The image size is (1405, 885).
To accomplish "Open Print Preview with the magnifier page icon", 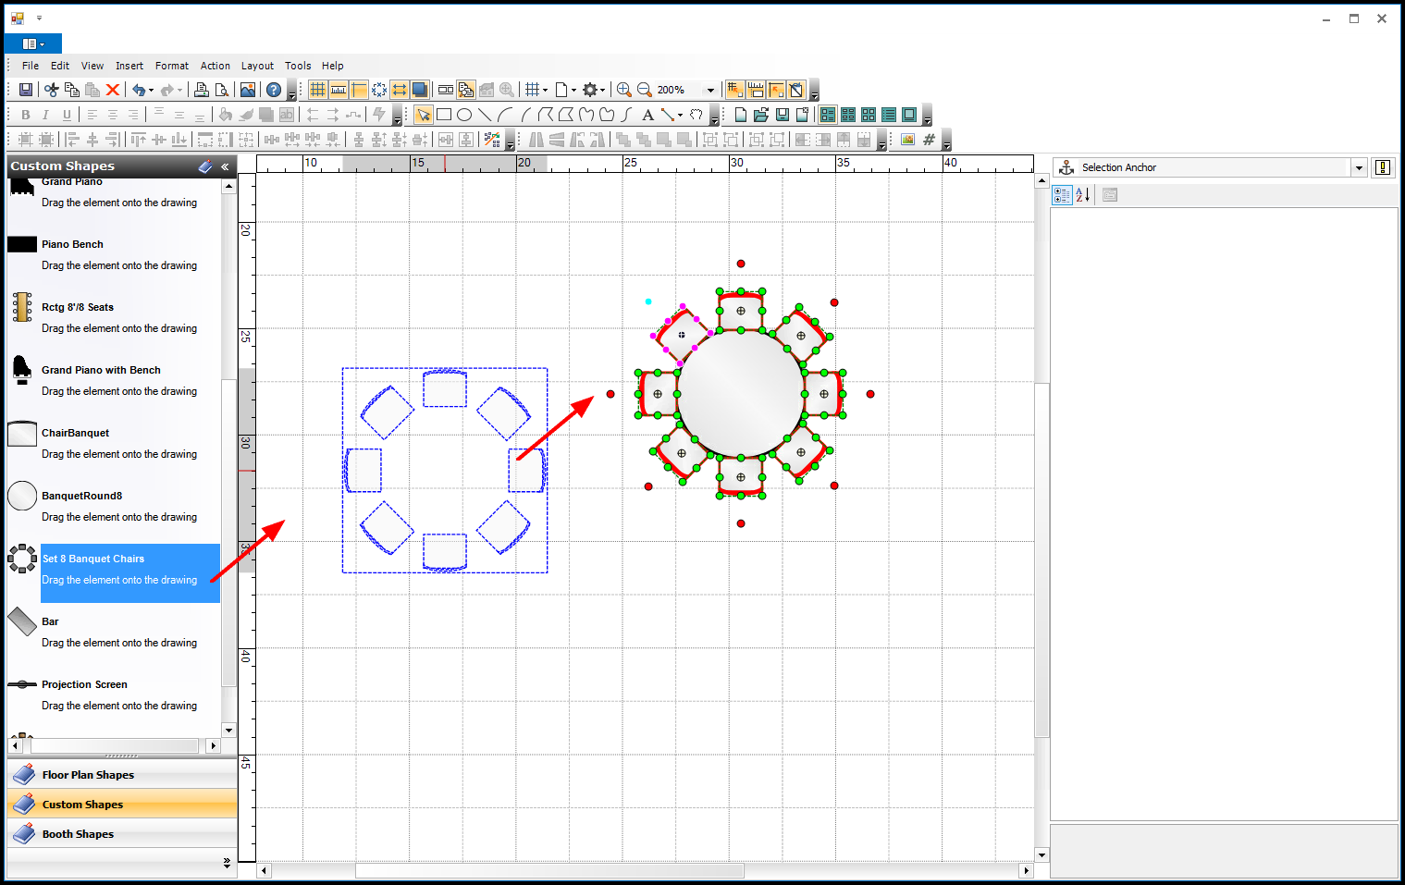I will 222,90.
